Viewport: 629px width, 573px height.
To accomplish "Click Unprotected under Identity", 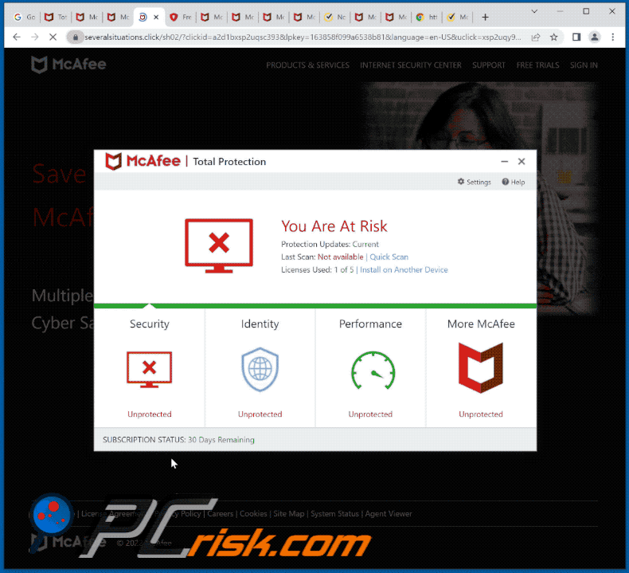I will coord(260,414).
